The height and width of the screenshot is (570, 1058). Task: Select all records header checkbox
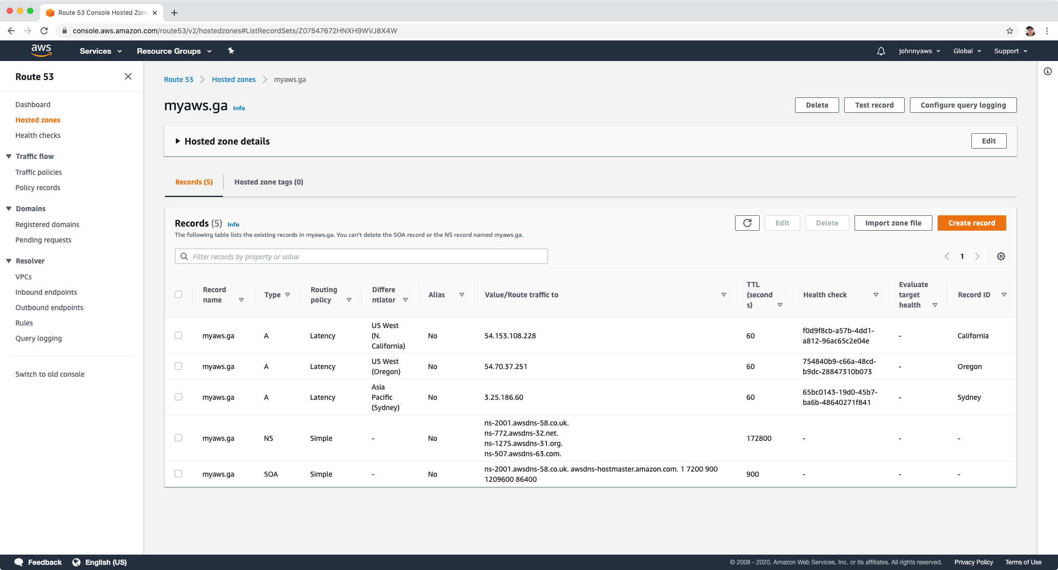pos(178,294)
